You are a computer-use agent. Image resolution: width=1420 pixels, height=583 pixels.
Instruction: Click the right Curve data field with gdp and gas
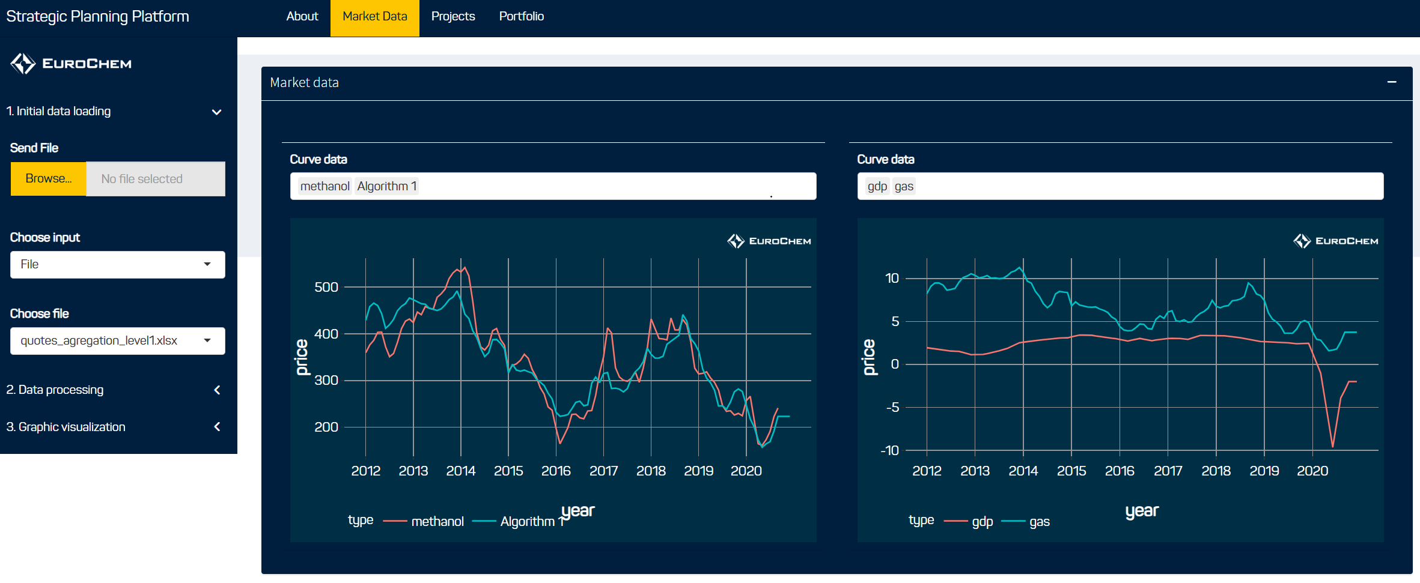pos(1142,187)
